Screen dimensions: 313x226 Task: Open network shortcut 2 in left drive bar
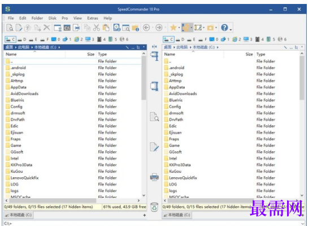coord(79,39)
